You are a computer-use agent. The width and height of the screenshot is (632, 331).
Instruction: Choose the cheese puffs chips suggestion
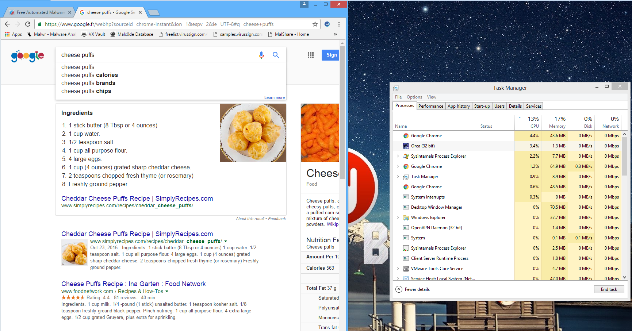pos(86,91)
